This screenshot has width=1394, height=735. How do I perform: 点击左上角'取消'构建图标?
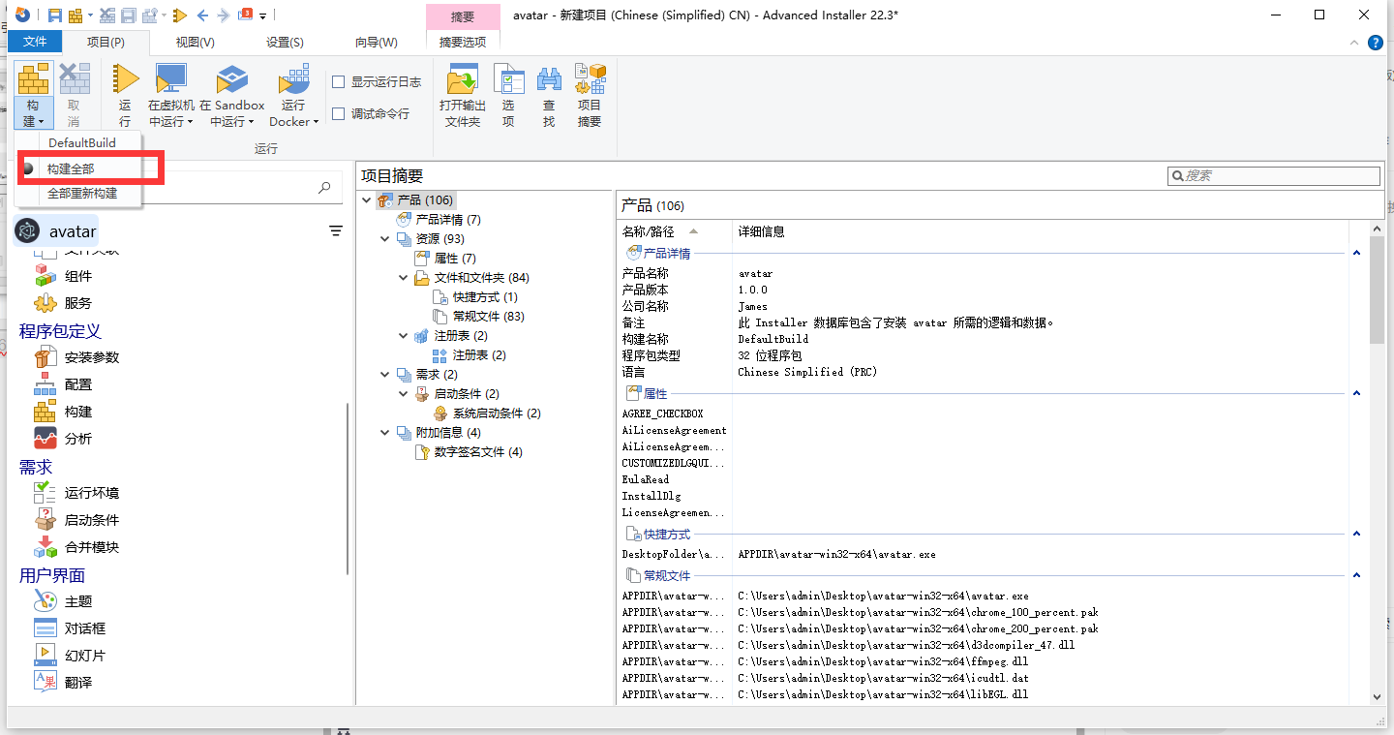74,92
